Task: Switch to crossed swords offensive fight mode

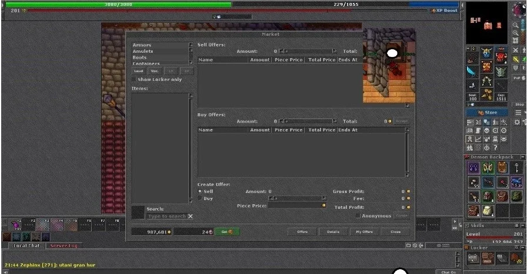Action: [x=515, y=50]
